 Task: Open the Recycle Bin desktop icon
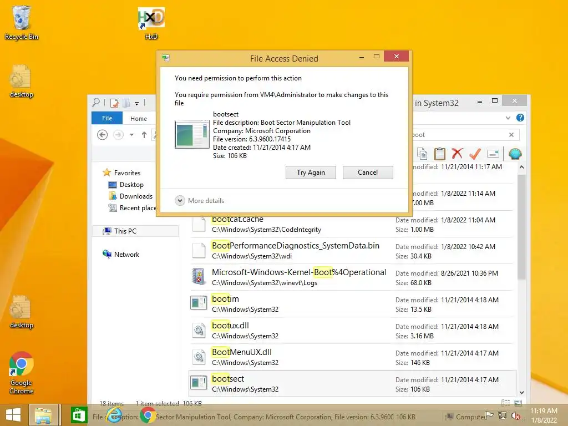tap(22, 22)
